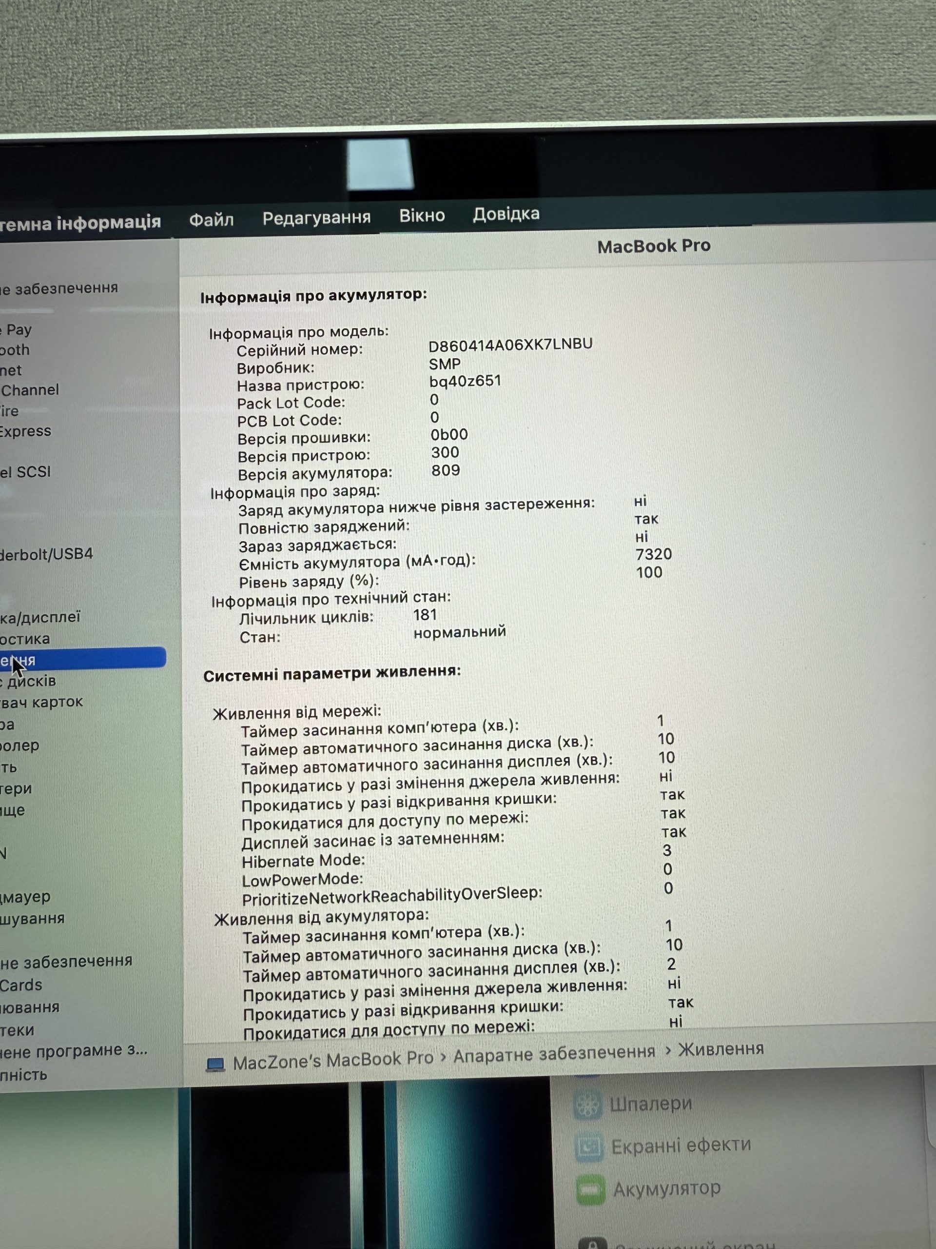Select the Графіка/дисплеї sidebar entry
Image resolution: width=936 pixels, height=1249 pixels.
pyautogui.click(x=40, y=617)
